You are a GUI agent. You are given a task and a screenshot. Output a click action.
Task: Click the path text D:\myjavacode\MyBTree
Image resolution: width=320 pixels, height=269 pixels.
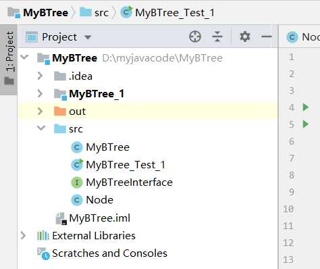click(x=162, y=58)
